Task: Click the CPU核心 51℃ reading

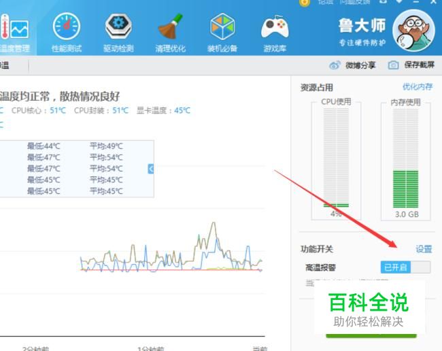Action: point(39,110)
